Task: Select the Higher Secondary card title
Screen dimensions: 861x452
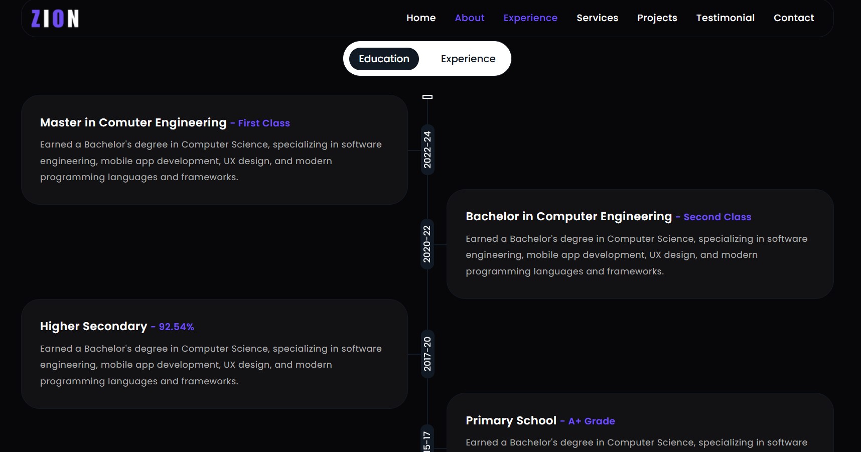Action: (x=94, y=327)
